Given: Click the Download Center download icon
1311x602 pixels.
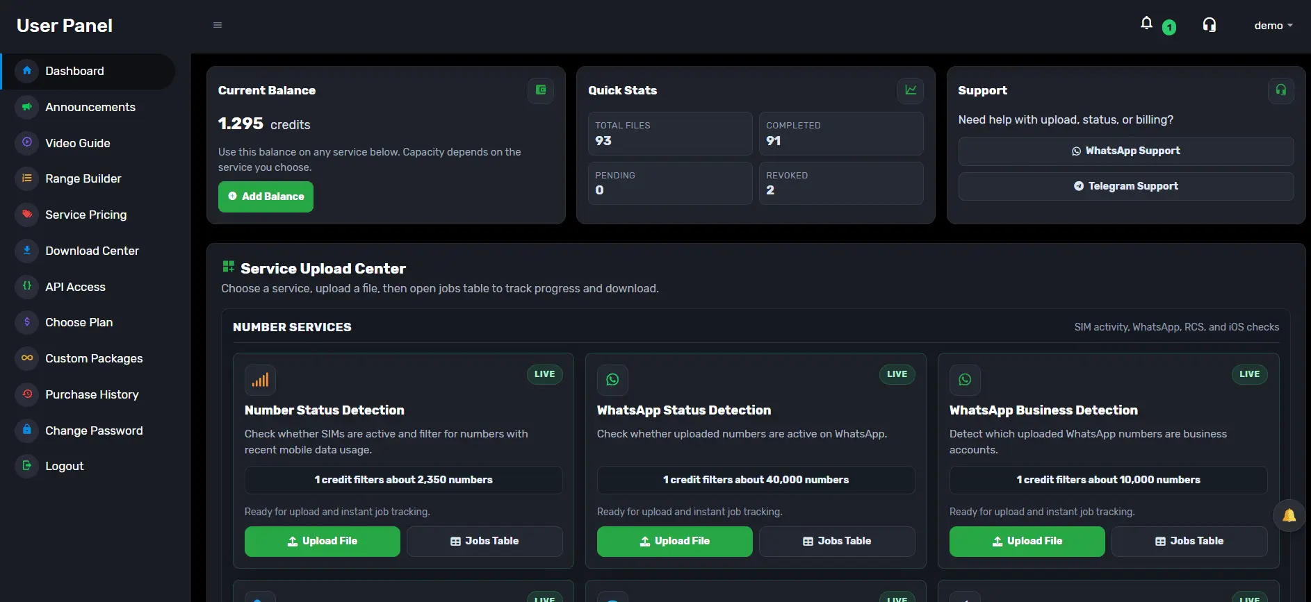Looking at the screenshot, I should [x=27, y=251].
